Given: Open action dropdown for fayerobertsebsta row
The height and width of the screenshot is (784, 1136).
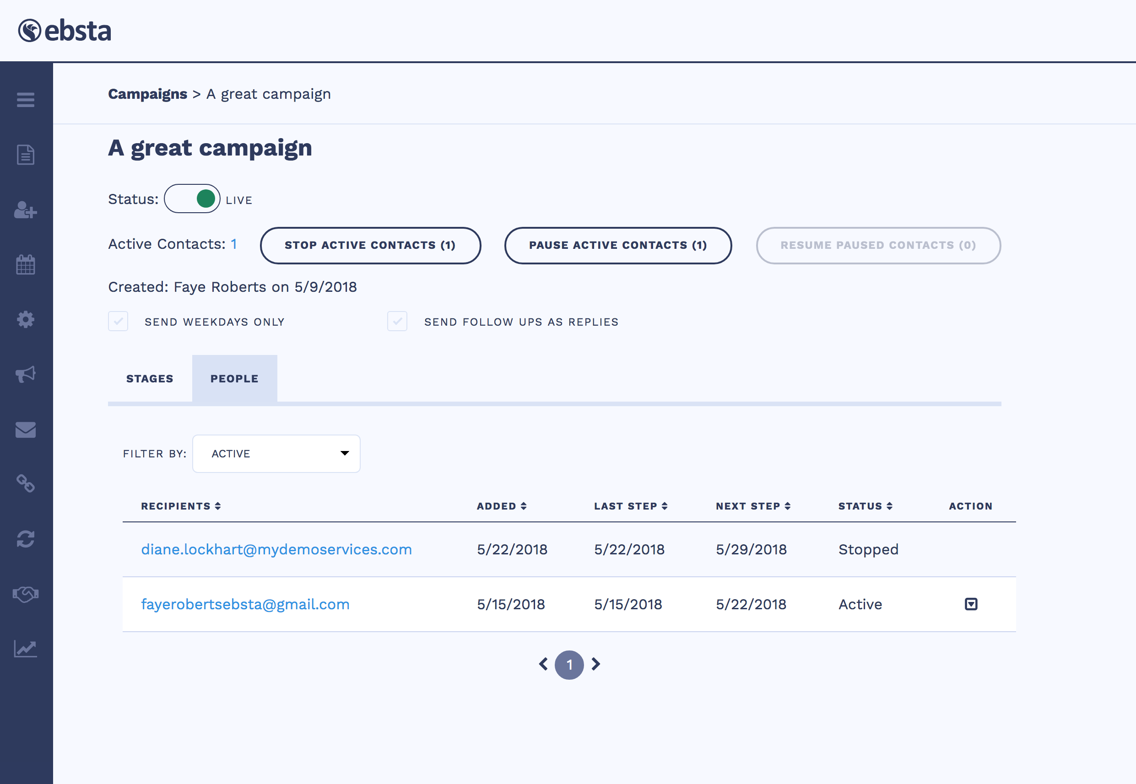Looking at the screenshot, I should tap(971, 604).
